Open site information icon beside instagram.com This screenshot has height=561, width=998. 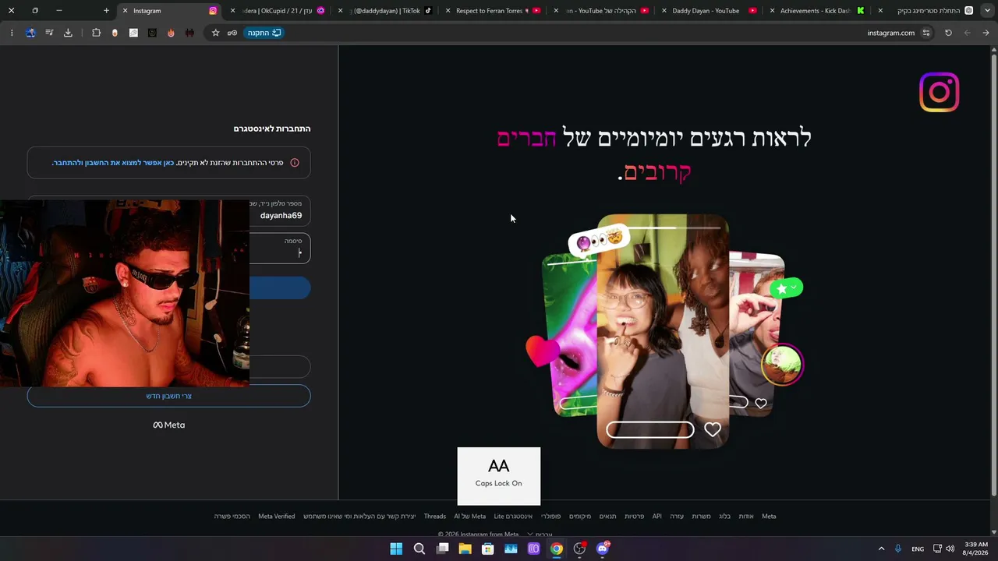[x=926, y=33]
